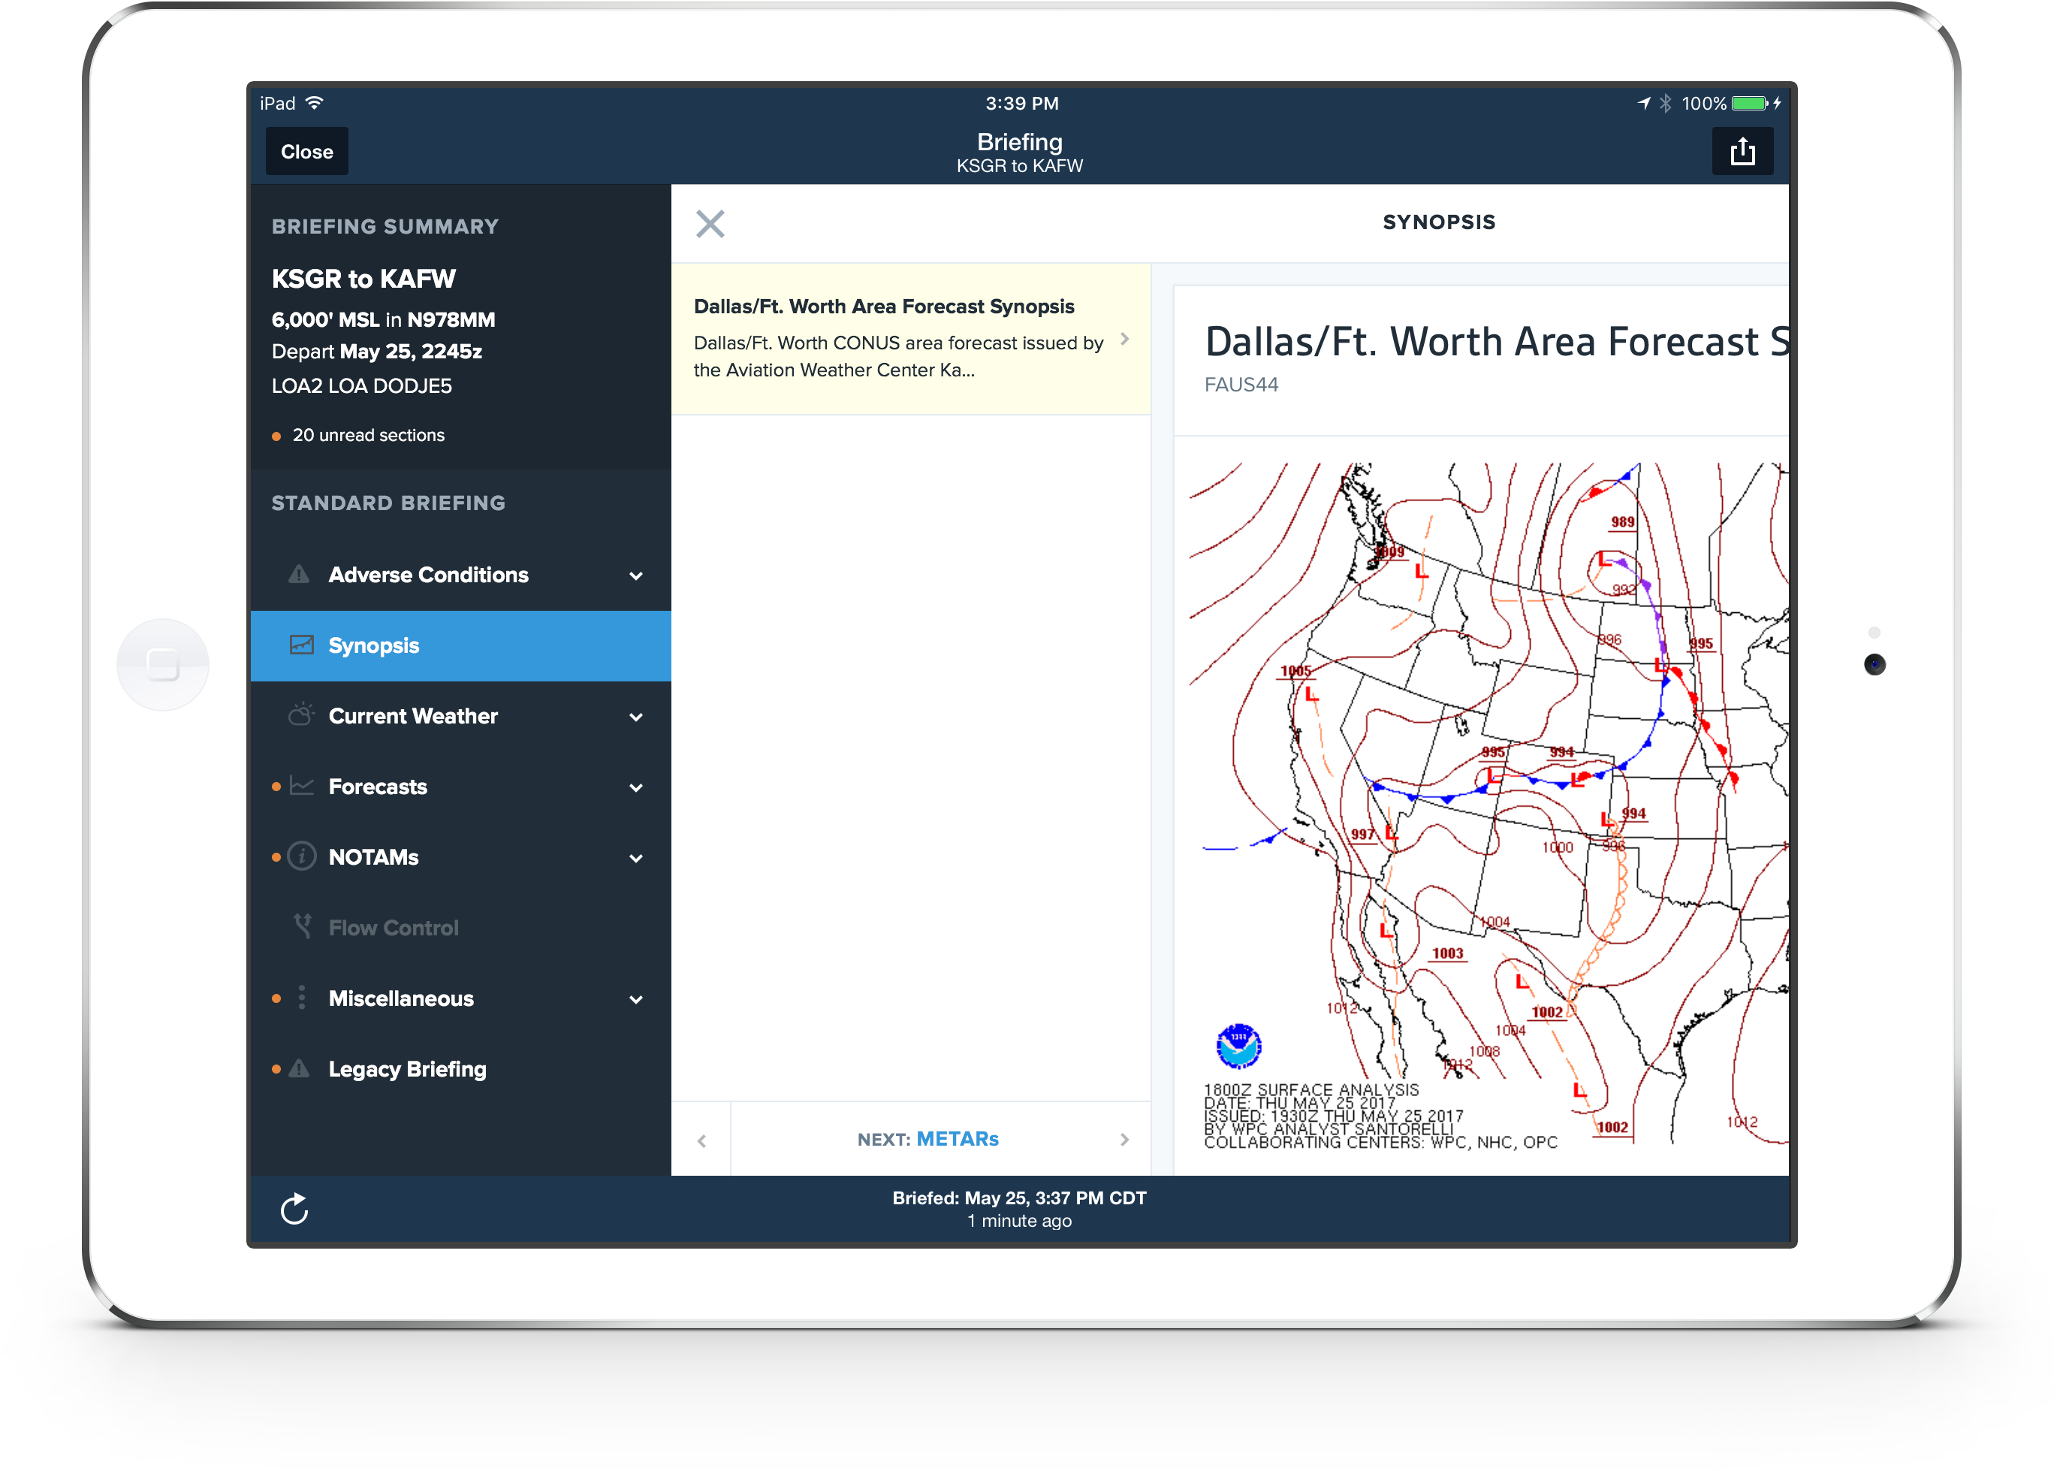The height and width of the screenshot is (1471, 2057).
Task: Tap the location arrow icon in the status bar
Action: 1644,103
